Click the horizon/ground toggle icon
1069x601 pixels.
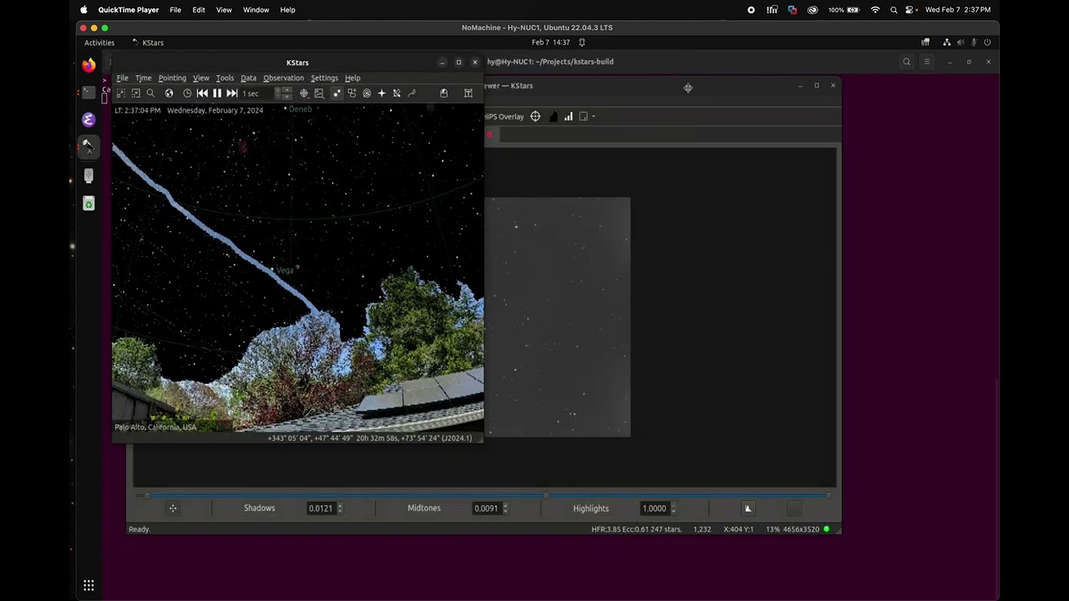pyautogui.click(x=443, y=93)
